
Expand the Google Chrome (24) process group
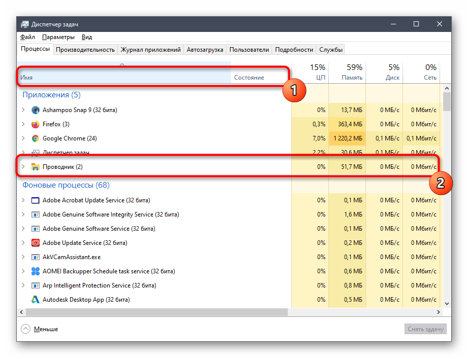pyautogui.click(x=23, y=138)
